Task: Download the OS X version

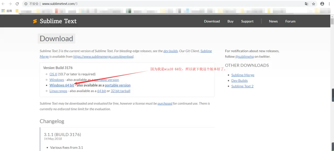Action: point(53,74)
